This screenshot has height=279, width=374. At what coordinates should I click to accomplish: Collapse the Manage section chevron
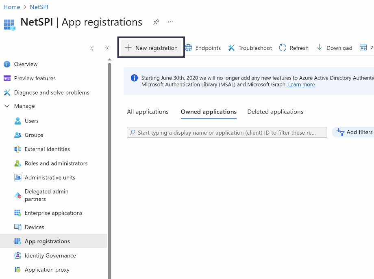(x=7, y=106)
